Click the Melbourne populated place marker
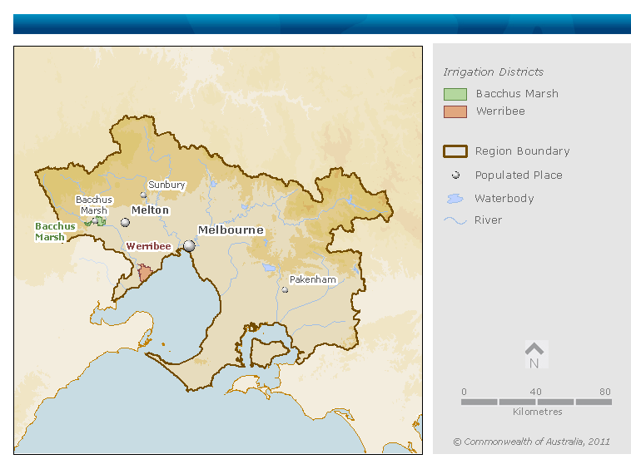The height and width of the screenshot is (474, 631). (189, 245)
